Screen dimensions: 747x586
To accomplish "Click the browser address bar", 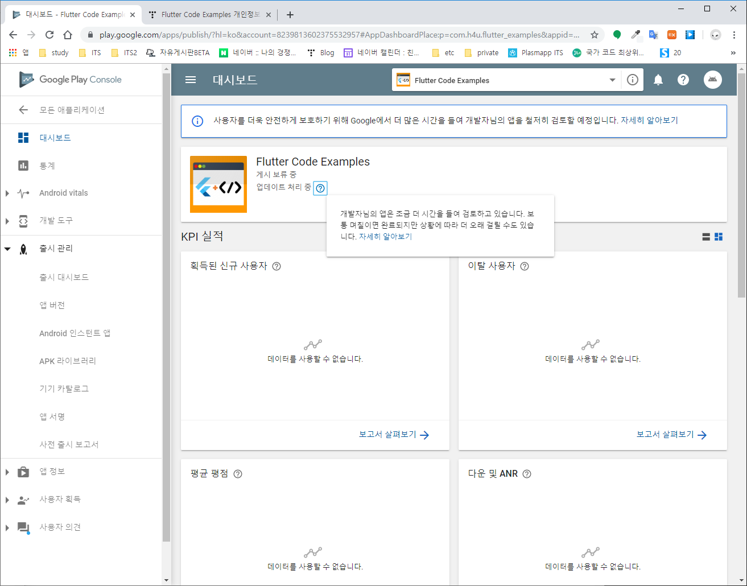I will pos(339,35).
